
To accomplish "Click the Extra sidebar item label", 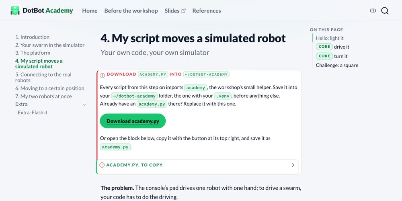I will (21, 104).
